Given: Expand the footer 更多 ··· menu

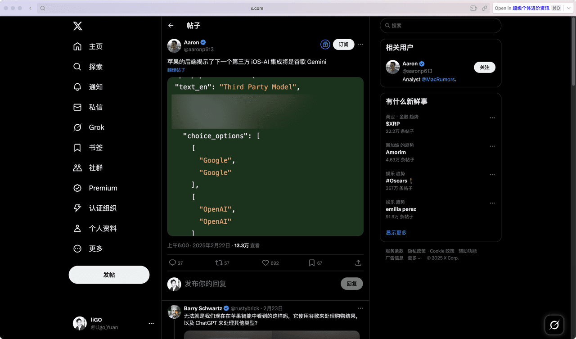Looking at the screenshot, I should pyautogui.click(x=415, y=258).
